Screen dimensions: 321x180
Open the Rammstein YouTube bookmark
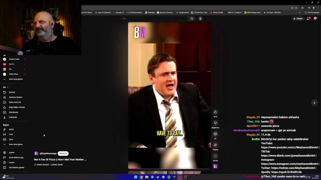coord(134,12)
